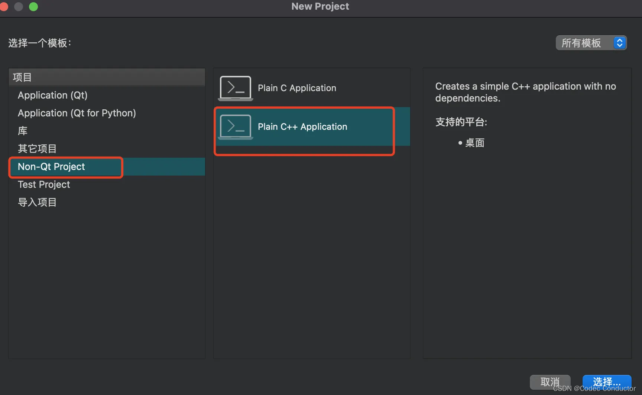Viewport: 642px width, 395px height.
Task: Select Application (Qt) in project list
Action: tap(52, 95)
